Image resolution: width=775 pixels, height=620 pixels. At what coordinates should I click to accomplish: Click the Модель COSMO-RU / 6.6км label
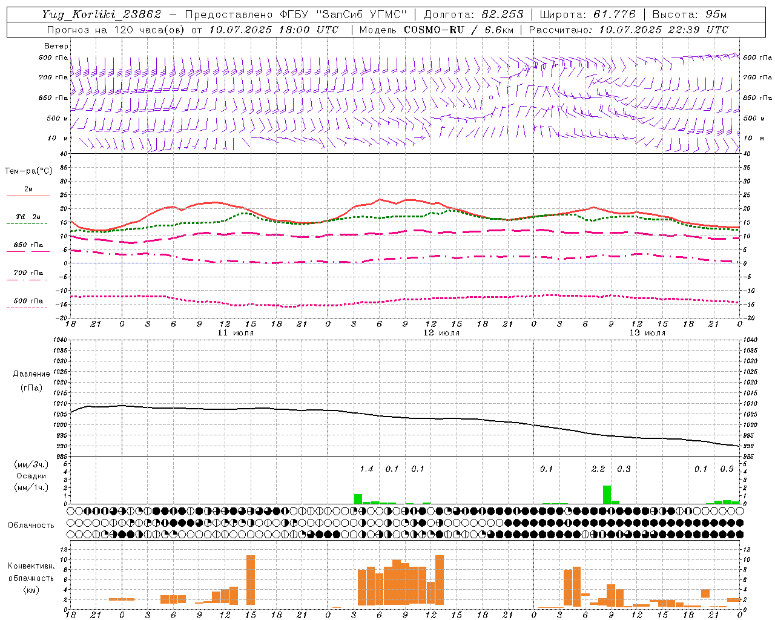tap(437, 30)
